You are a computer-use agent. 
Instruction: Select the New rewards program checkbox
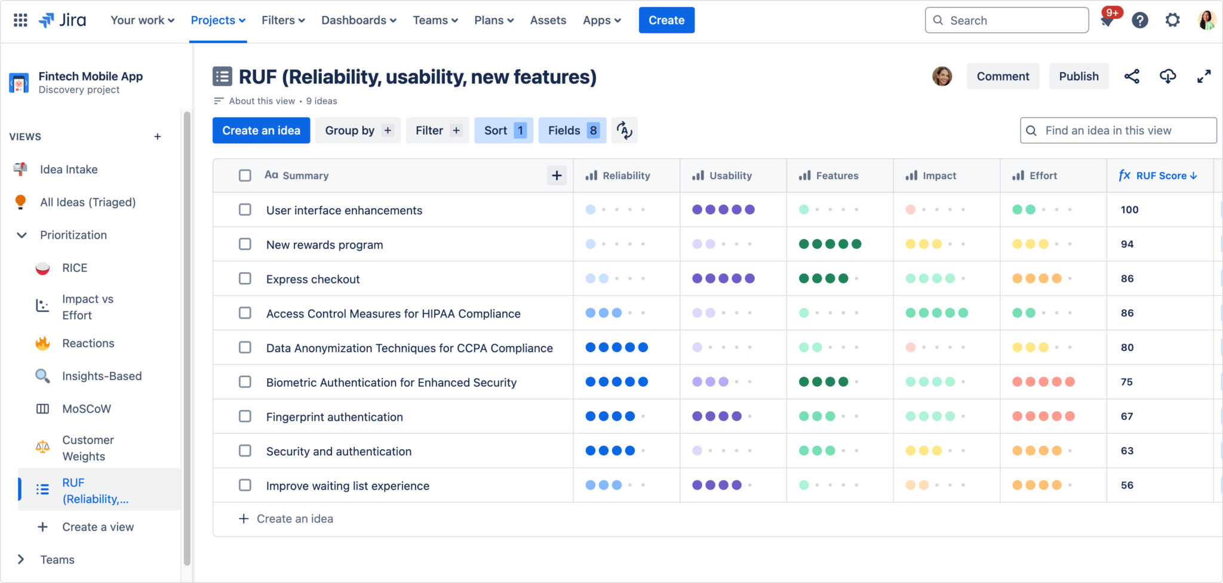245,244
